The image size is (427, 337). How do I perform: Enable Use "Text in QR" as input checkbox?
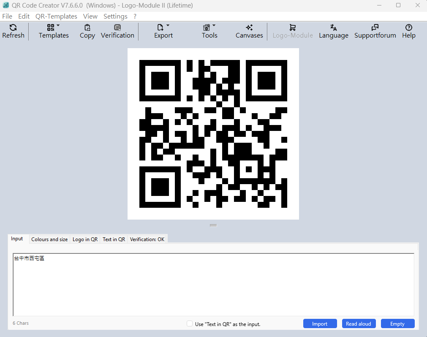click(x=190, y=323)
